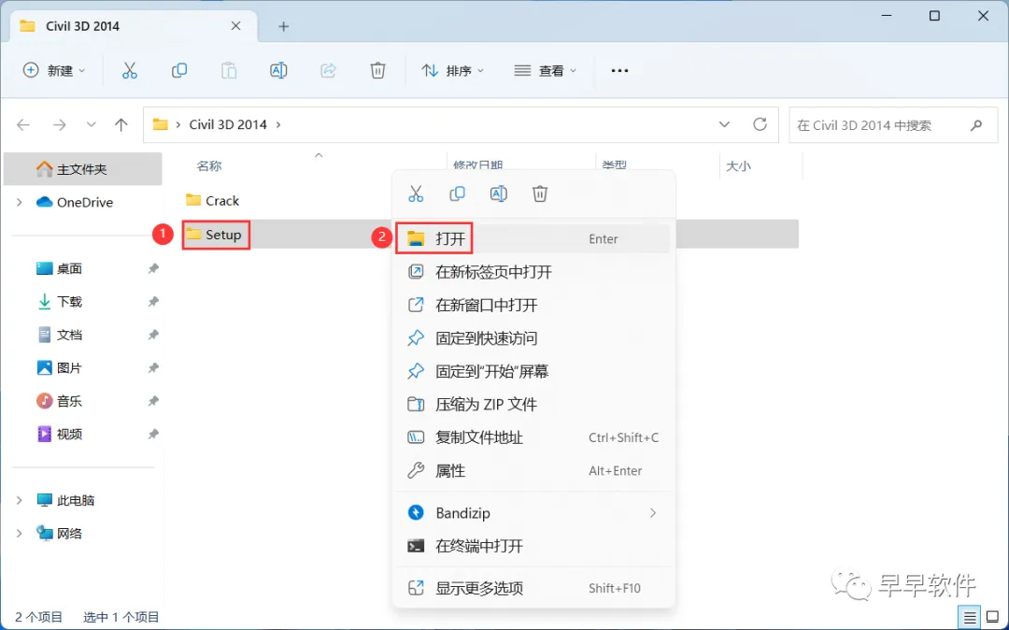Viewport: 1009px width, 630px height.
Task: Click Delete icon in context menu
Action: click(x=540, y=193)
